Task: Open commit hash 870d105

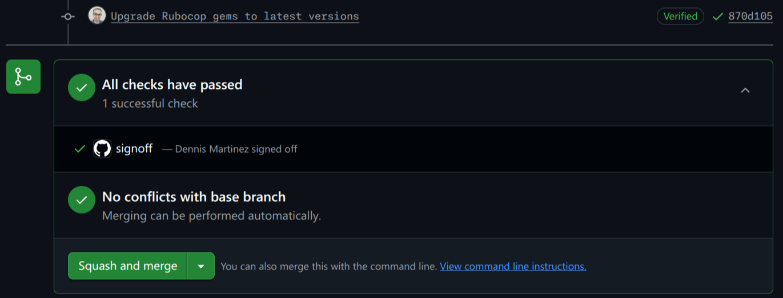Action: click(x=750, y=16)
